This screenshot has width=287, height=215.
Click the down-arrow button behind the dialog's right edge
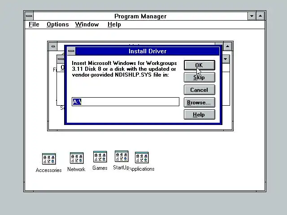pos(226,59)
